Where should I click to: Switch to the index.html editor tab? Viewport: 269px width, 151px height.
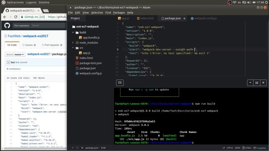click(x=145, y=18)
